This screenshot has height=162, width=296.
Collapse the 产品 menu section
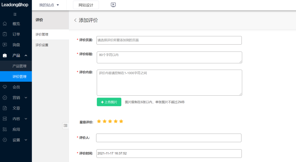point(26,55)
